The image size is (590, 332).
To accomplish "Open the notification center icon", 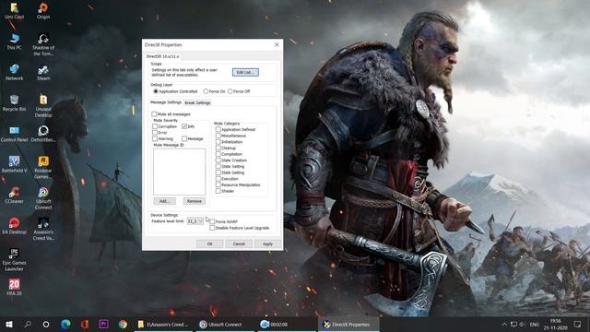I will [577, 324].
